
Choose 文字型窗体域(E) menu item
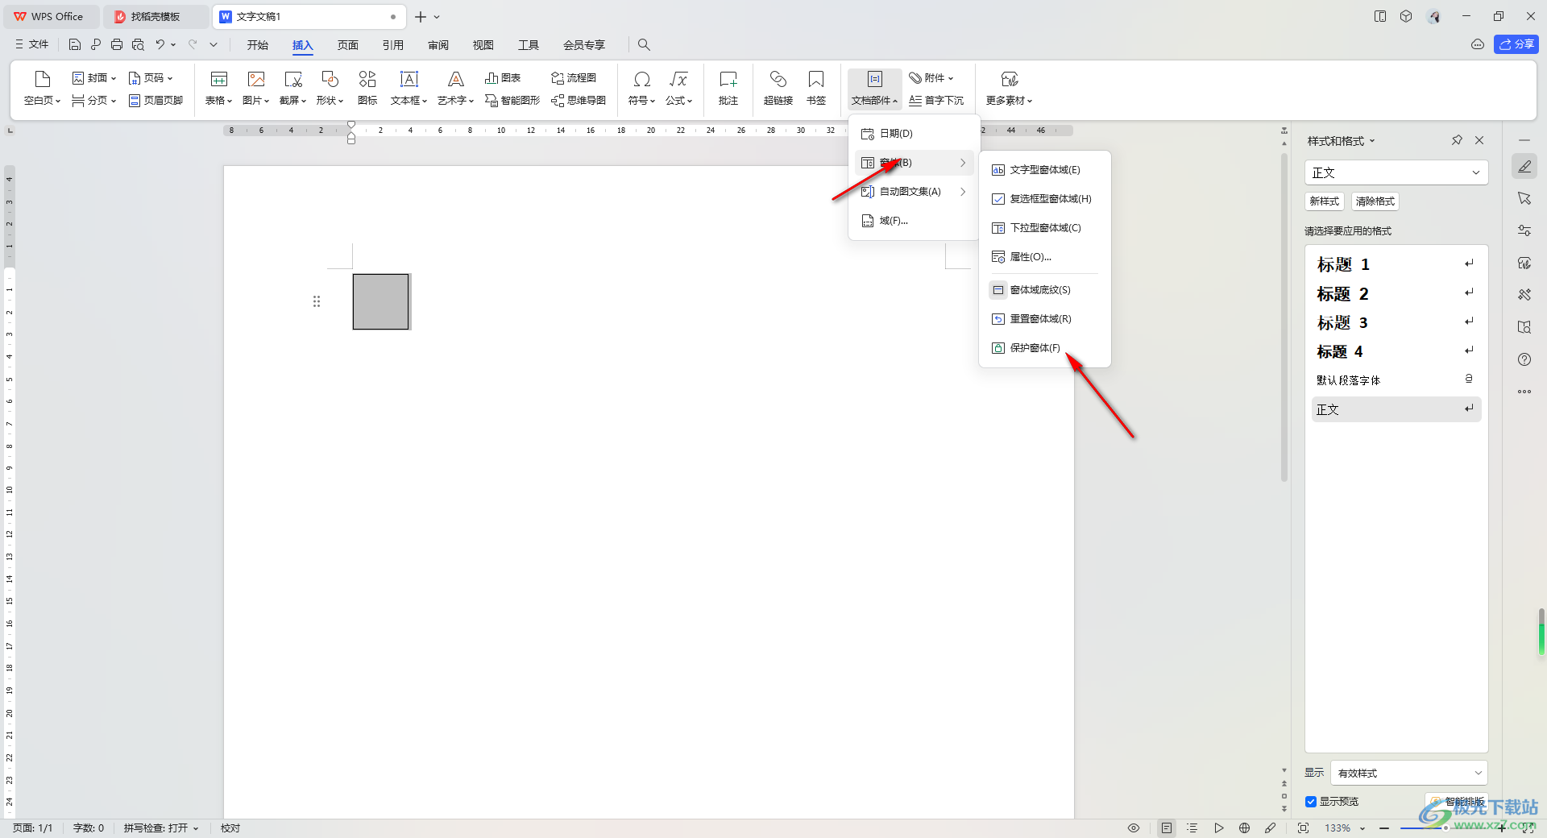[x=1044, y=170]
